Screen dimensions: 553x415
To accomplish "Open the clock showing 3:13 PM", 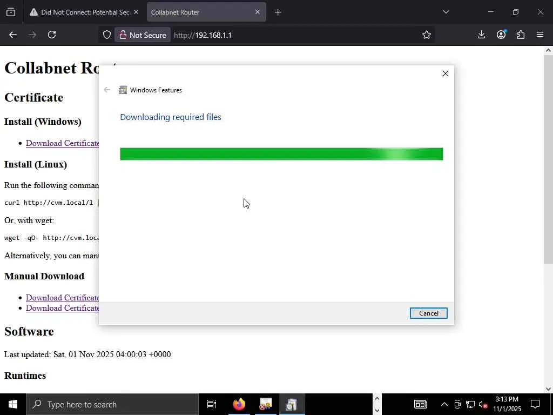I will pos(507,404).
